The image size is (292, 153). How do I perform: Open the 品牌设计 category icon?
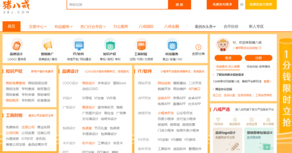(17, 45)
